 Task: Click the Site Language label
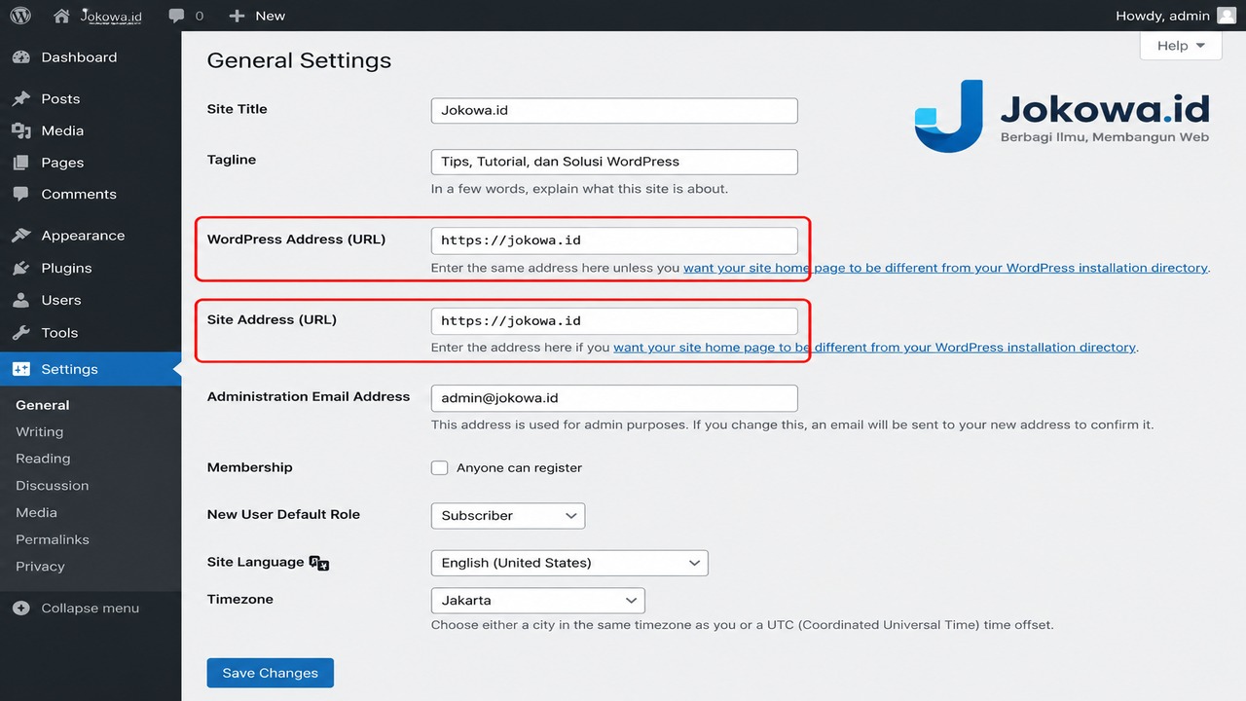(x=256, y=562)
